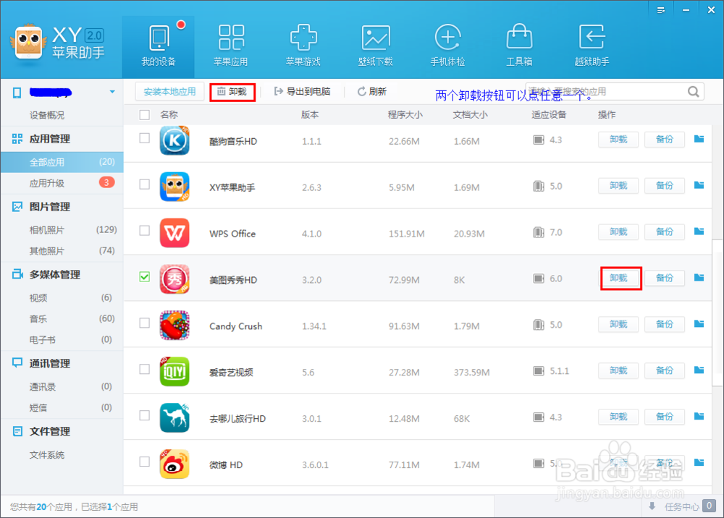Click the 去哪儿旅行HD app icon
The image size is (724, 518).
(x=174, y=417)
